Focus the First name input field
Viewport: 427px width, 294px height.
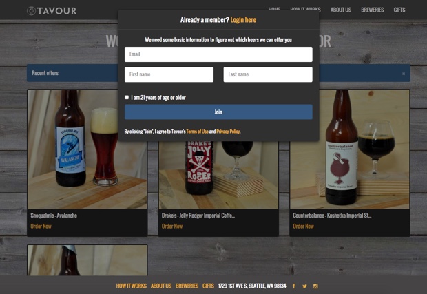[169, 74]
